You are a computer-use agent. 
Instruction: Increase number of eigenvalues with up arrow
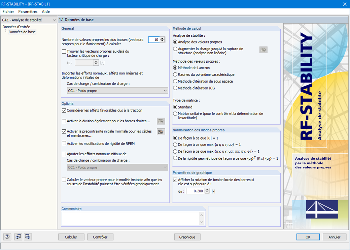(x=163, y=38)
